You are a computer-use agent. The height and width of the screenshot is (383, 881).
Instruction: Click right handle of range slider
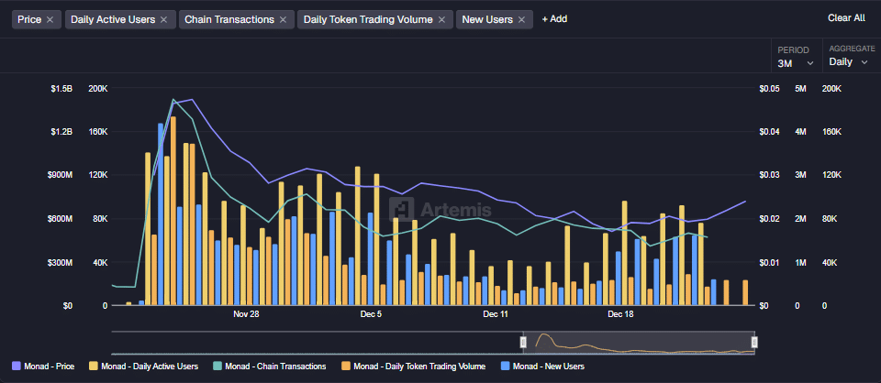click(754, 342)
